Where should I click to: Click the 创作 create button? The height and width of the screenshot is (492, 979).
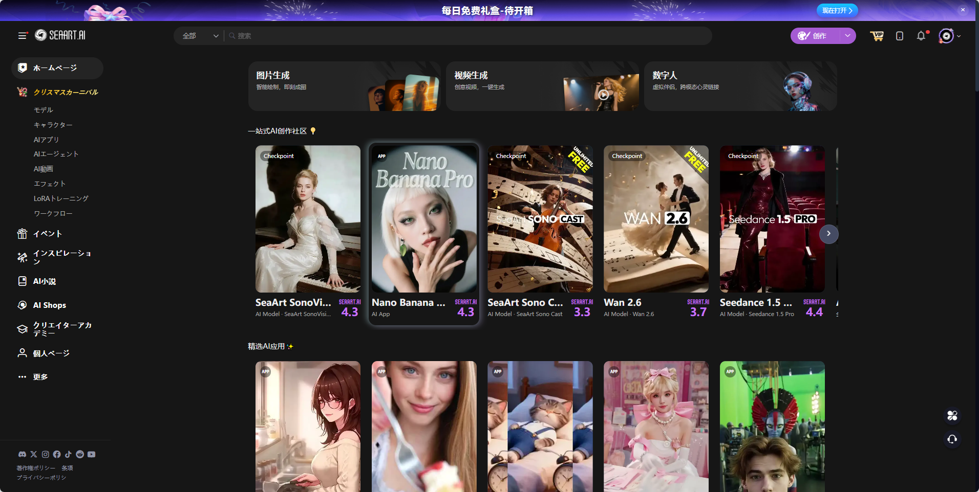click(x=815, y=36)
